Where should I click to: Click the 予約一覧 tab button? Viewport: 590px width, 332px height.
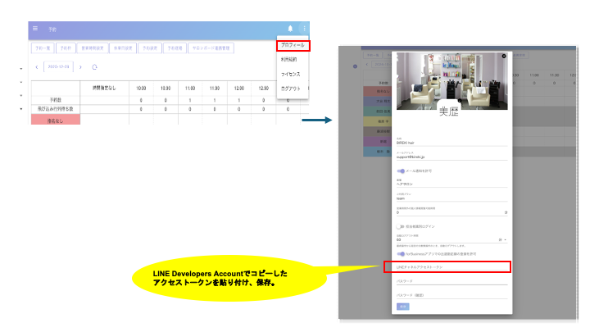[x=42, y=48]
